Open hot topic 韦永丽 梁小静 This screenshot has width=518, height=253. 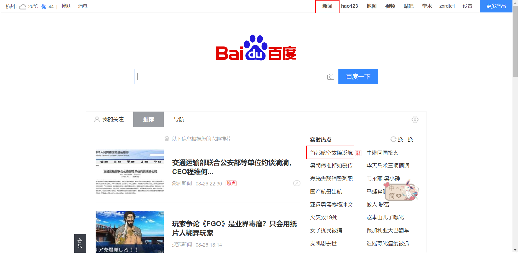point(383,179)
